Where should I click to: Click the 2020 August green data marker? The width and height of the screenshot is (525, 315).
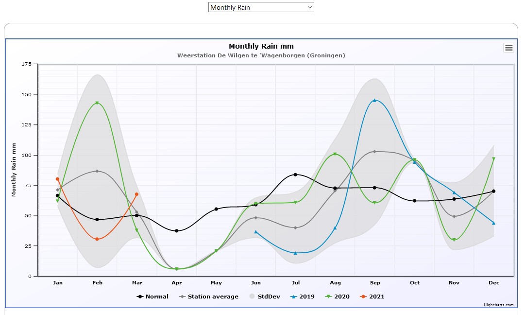coord(335,154)
